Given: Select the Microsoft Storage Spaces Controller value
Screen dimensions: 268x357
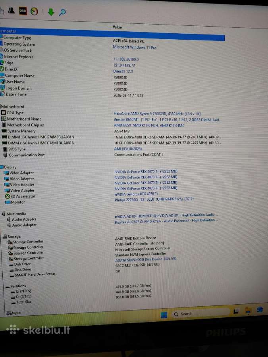Looking at the screenshot, I should (x=143, y=249).
